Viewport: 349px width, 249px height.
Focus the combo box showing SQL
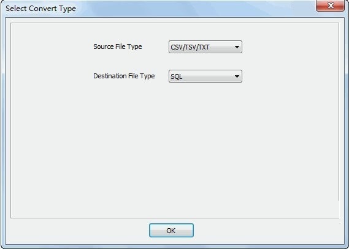coord(205,76)
